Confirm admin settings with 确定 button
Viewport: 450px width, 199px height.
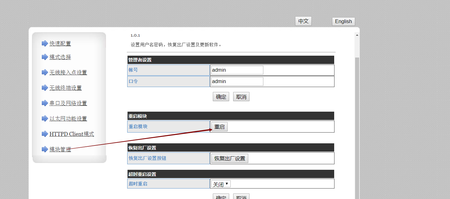click(x=221, y=97)
